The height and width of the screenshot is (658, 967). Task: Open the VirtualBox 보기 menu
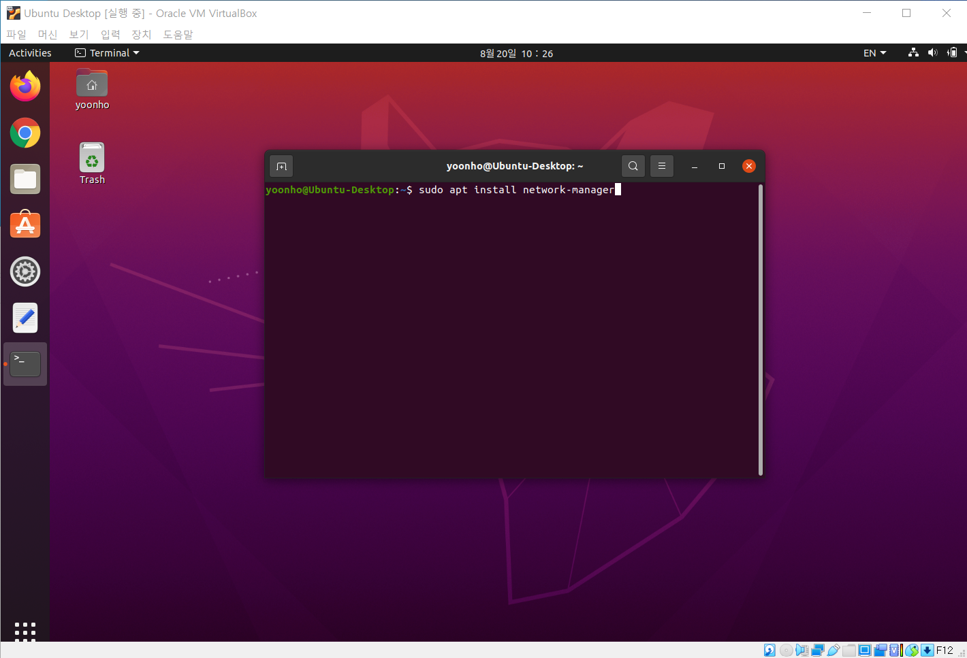pyautogui.click(x=79, y=34)
